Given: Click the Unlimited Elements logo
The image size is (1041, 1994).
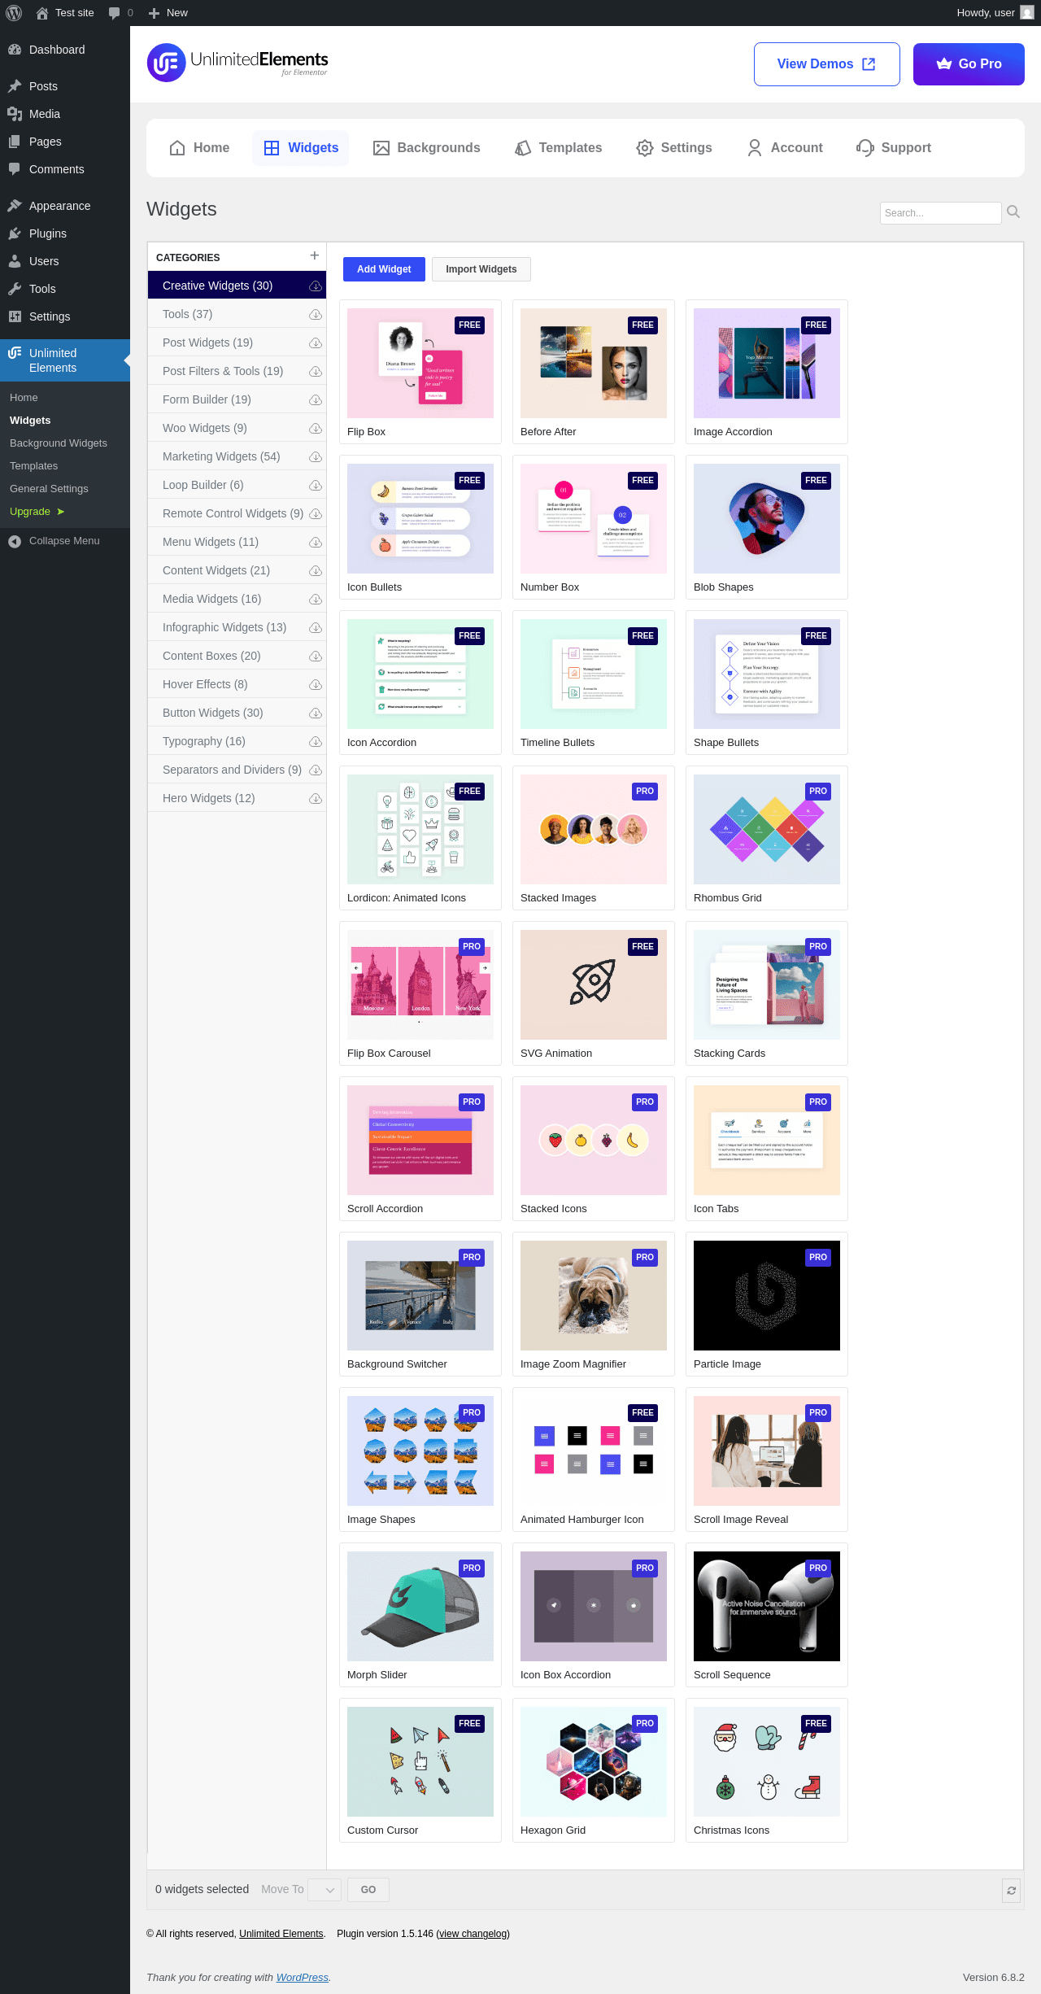Looking at the screenshot, I should click(237, 63).
